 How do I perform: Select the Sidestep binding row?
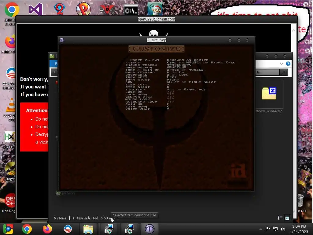(x=165, y=89)
